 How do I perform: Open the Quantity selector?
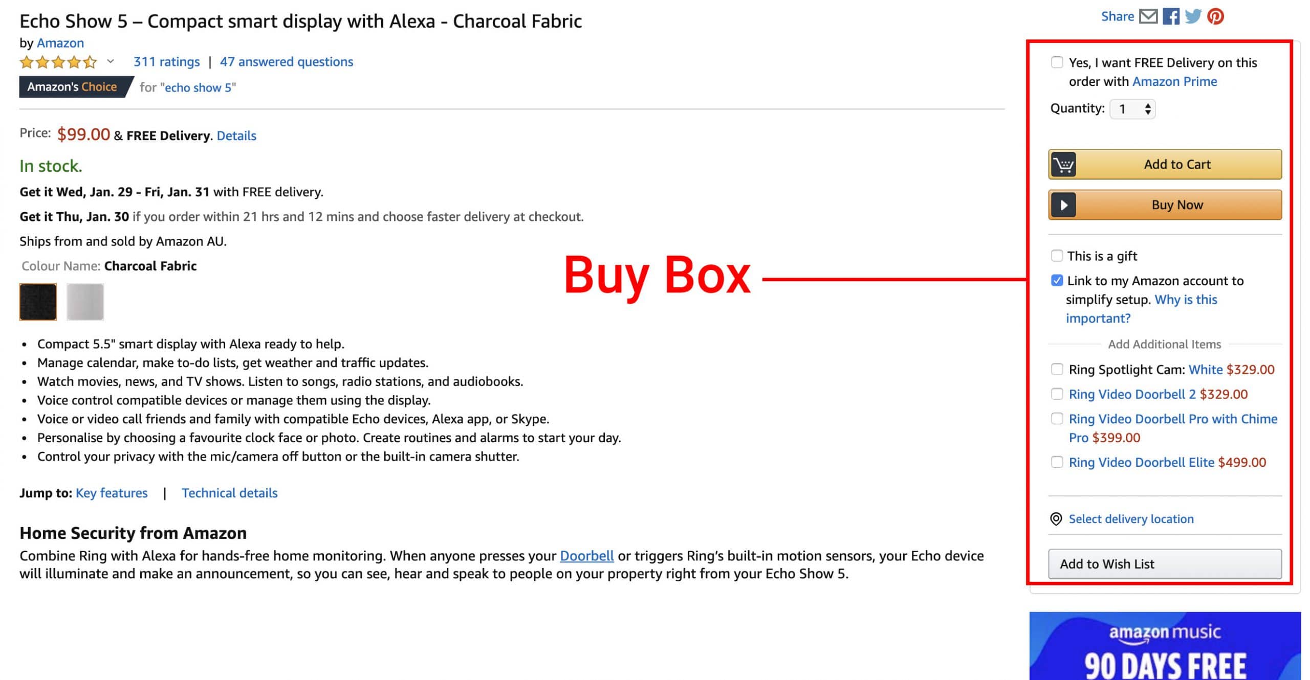click(1132, 108)
